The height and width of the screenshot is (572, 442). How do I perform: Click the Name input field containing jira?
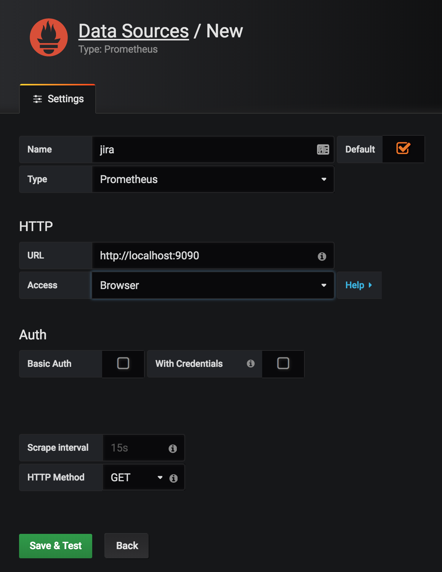[213, 149]
